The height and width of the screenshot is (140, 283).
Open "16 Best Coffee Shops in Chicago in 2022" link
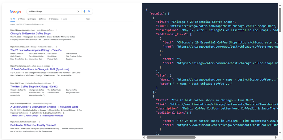tap(40, 69)
